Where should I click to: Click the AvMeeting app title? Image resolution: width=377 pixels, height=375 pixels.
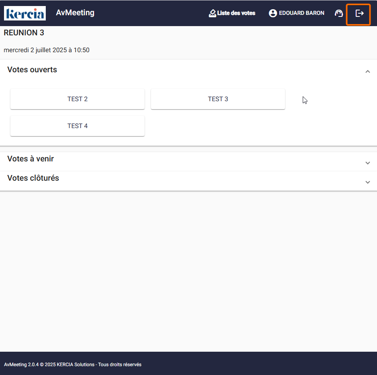pos(75,13)
